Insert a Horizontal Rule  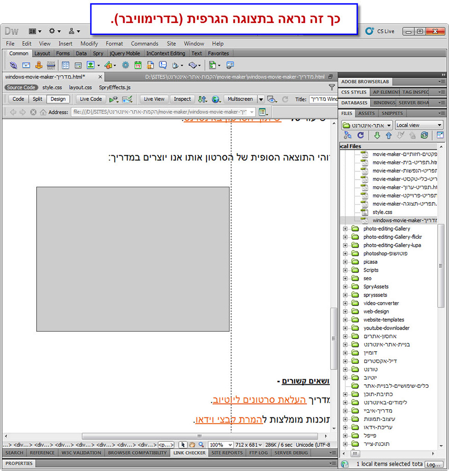point(51,65)
